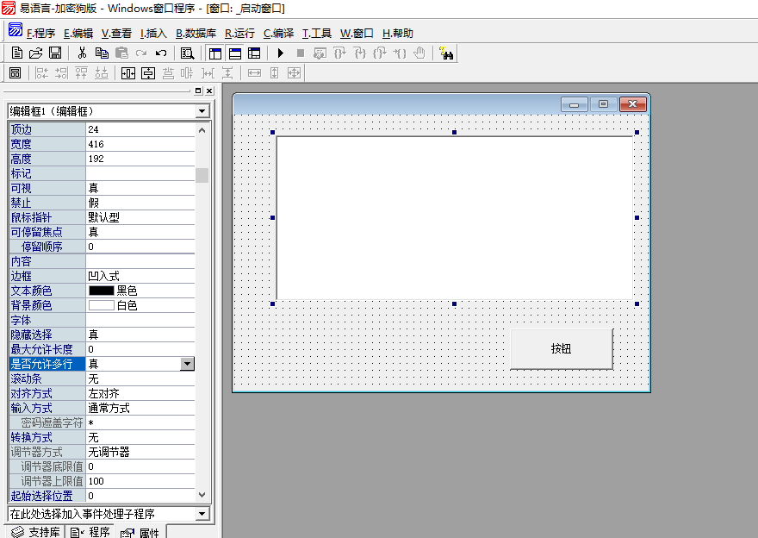This screenshot has width=758, height=538.
Task: Open a file using folder icon
Action: [36, 53]
